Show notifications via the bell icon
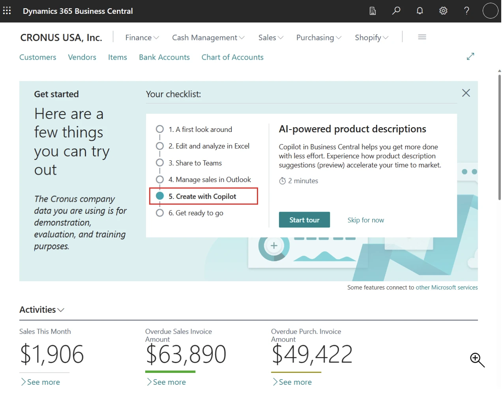The image size is (502, 395). click(x=420, y=11)
